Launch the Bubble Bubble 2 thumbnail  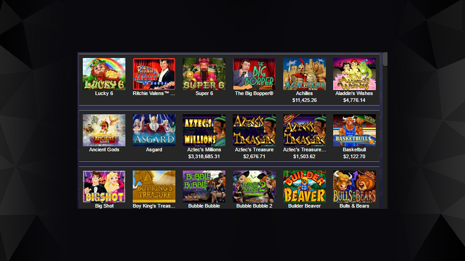click(254, 187)
